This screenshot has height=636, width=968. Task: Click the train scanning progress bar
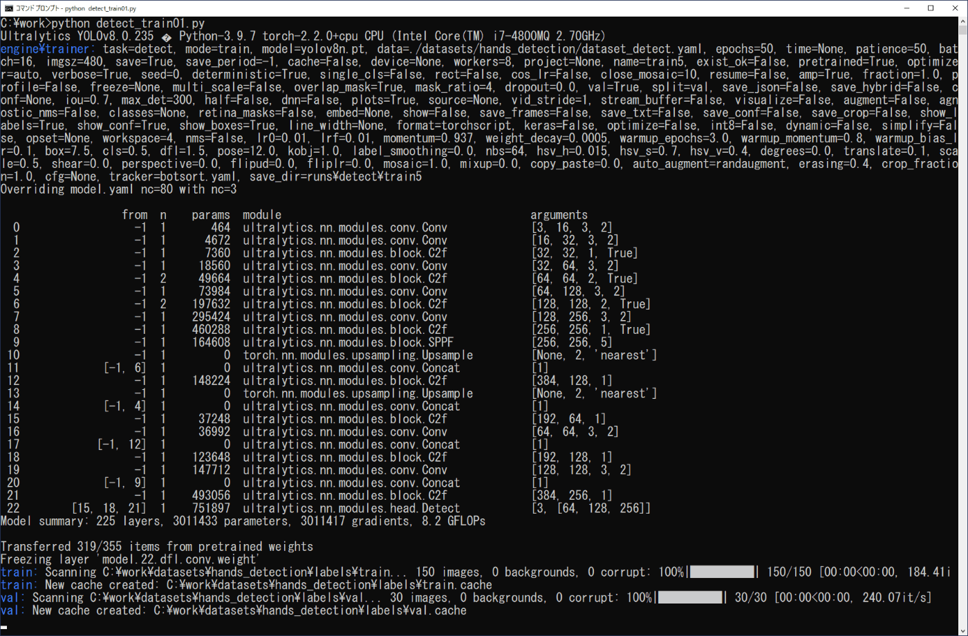[722, 572]
